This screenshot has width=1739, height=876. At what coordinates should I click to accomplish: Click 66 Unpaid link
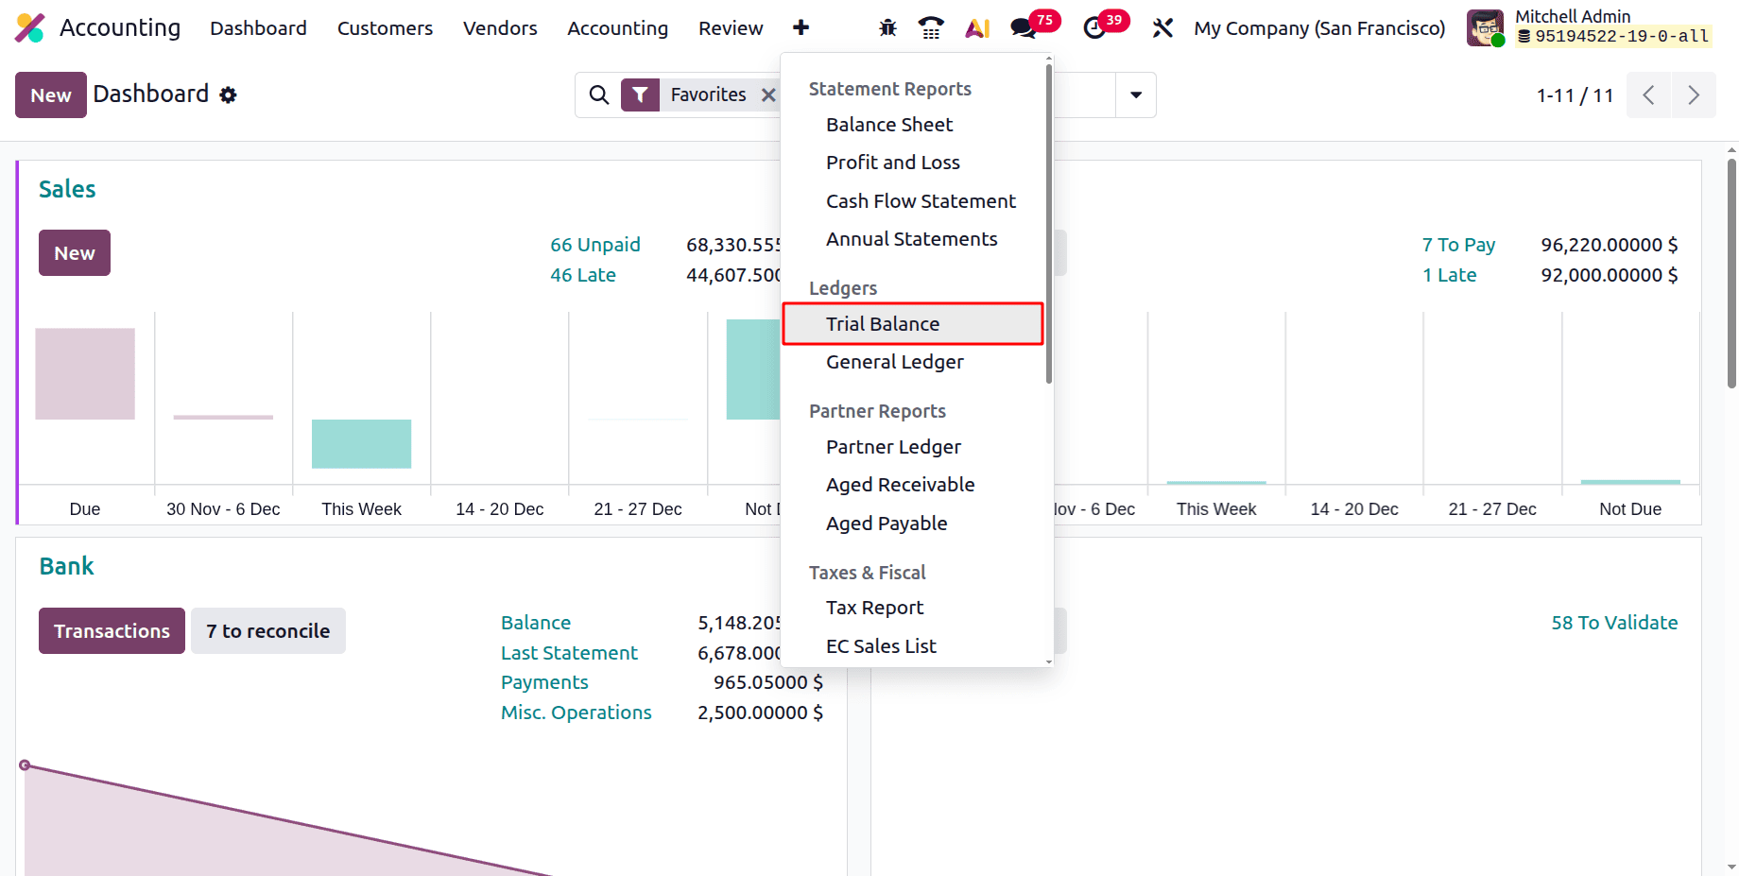[595, 245]
